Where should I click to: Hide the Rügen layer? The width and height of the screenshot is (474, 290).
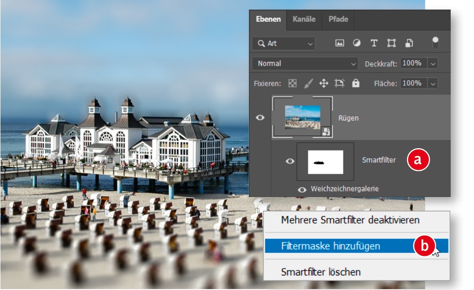point(260,118)
